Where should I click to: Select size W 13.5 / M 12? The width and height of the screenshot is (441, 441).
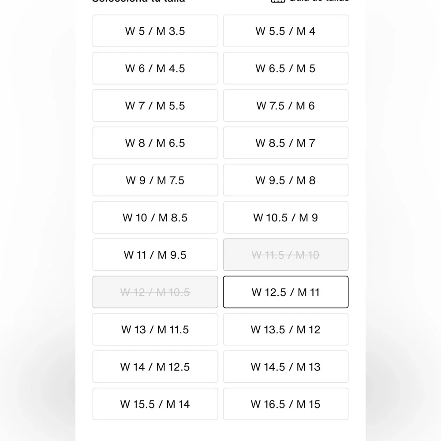[x=286, y=329]
